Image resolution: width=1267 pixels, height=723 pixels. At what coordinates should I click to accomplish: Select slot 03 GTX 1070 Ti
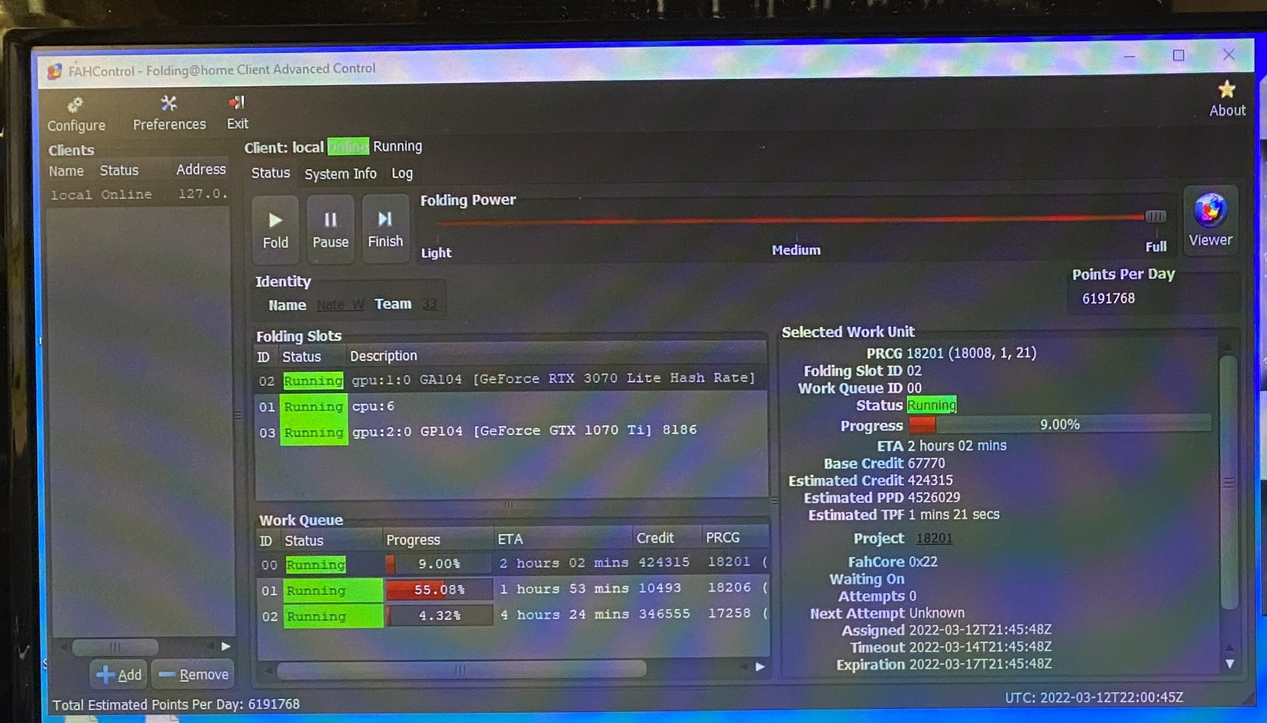point(507,431)
